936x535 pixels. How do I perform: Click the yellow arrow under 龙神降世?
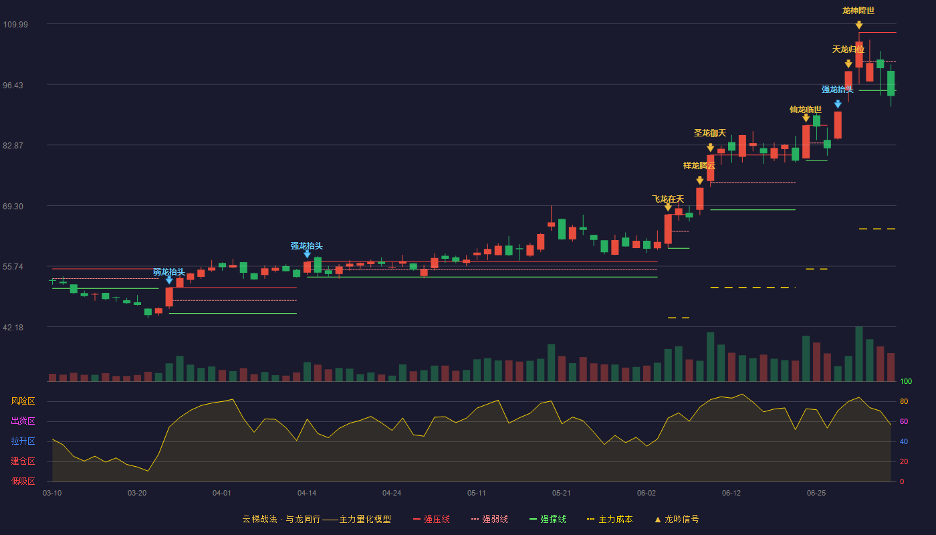[859, 25]
